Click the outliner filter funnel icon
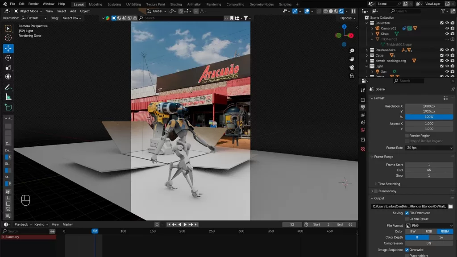This screenshot has width=457, height=257. 443,11
